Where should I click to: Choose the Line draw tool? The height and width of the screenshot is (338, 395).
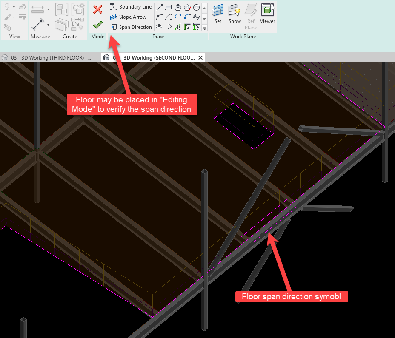(x=159, y=7)
